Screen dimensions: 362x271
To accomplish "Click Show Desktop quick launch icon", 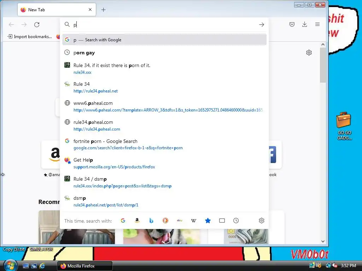I will (x=25, y=266).
